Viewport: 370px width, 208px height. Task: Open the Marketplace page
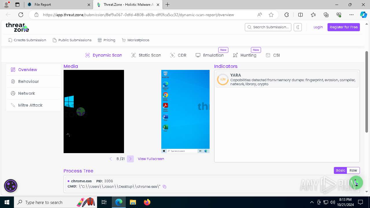point(136,40)
